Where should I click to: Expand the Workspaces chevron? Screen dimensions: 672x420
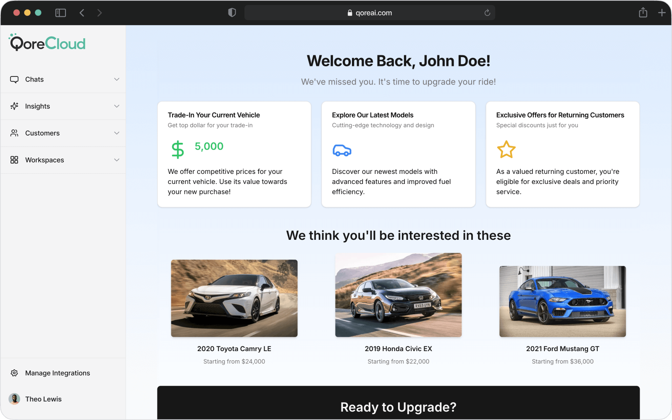(x=117, y=160)
